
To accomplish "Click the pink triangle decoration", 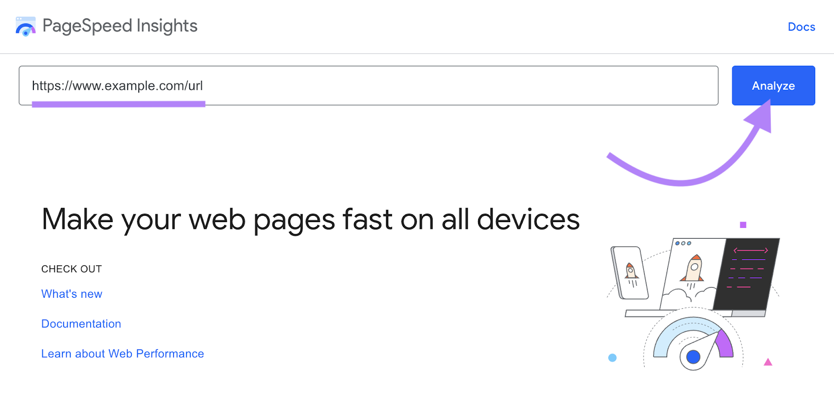I will (768, 361).
